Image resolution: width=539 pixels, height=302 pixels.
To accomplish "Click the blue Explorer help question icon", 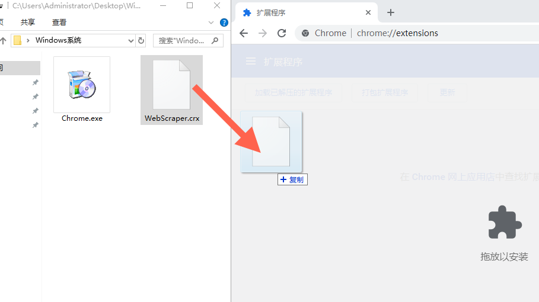I will tap(224, 23).
